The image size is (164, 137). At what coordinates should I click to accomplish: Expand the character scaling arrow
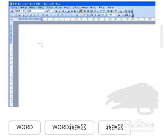(x=77, y=11)
